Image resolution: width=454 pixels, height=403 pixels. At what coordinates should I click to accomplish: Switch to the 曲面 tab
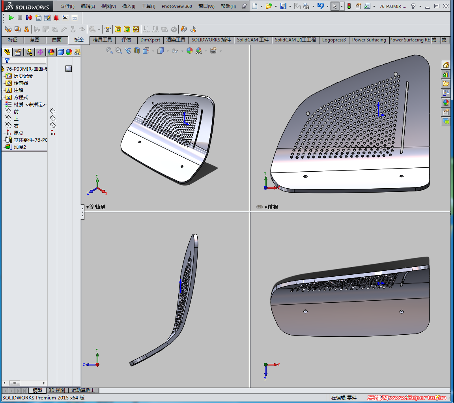point(57,40)
